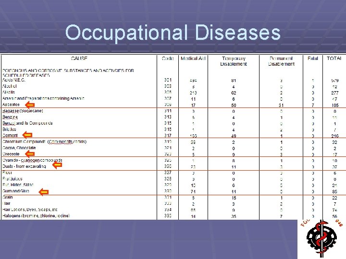This screenshot has width=346, height=259.
Task: Select the 'Bagasse (Sugarcane)' row label
Action: tap(23, 111)
